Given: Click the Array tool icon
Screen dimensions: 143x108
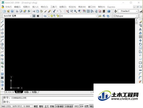Looking at the screenshot, I should click(140, 37).
